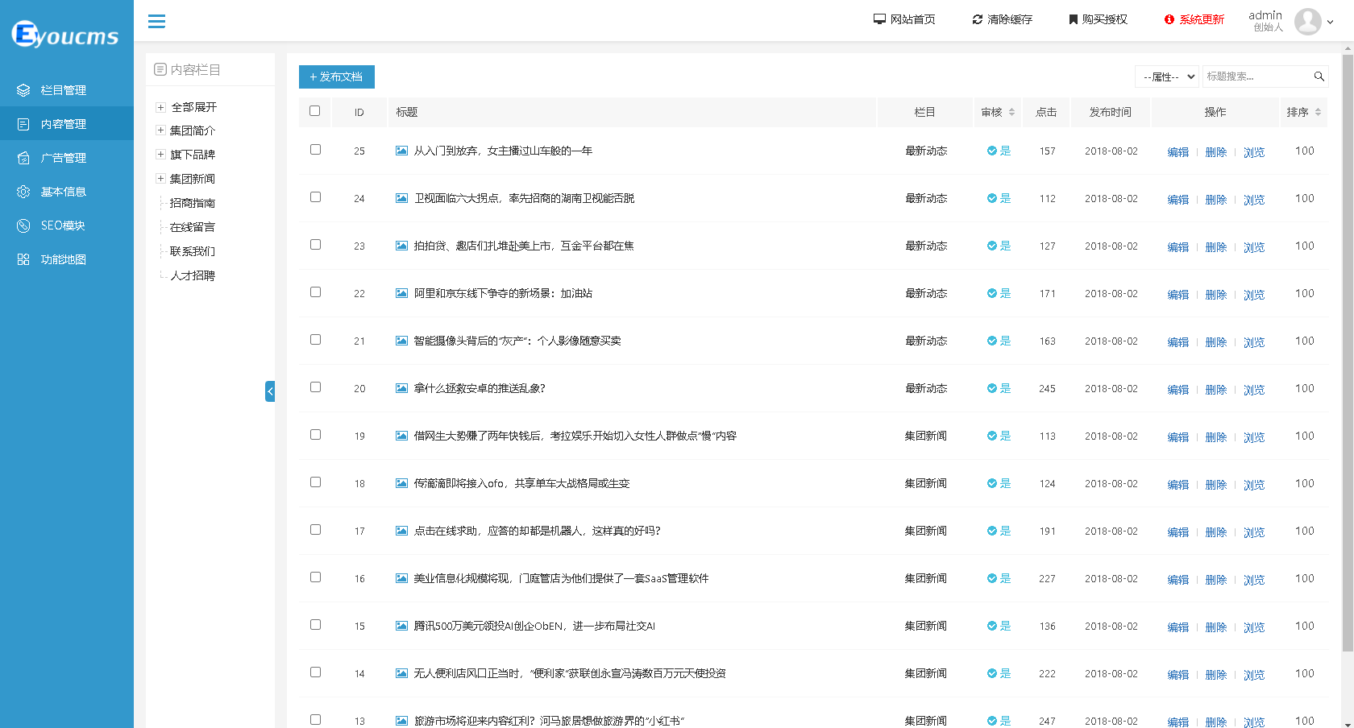Select 招商指南 in the column tree
Viewport: 1354px width, 728px height.
pos(193,203)
